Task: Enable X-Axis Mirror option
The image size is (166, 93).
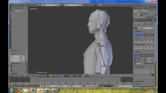Action: 13,11
